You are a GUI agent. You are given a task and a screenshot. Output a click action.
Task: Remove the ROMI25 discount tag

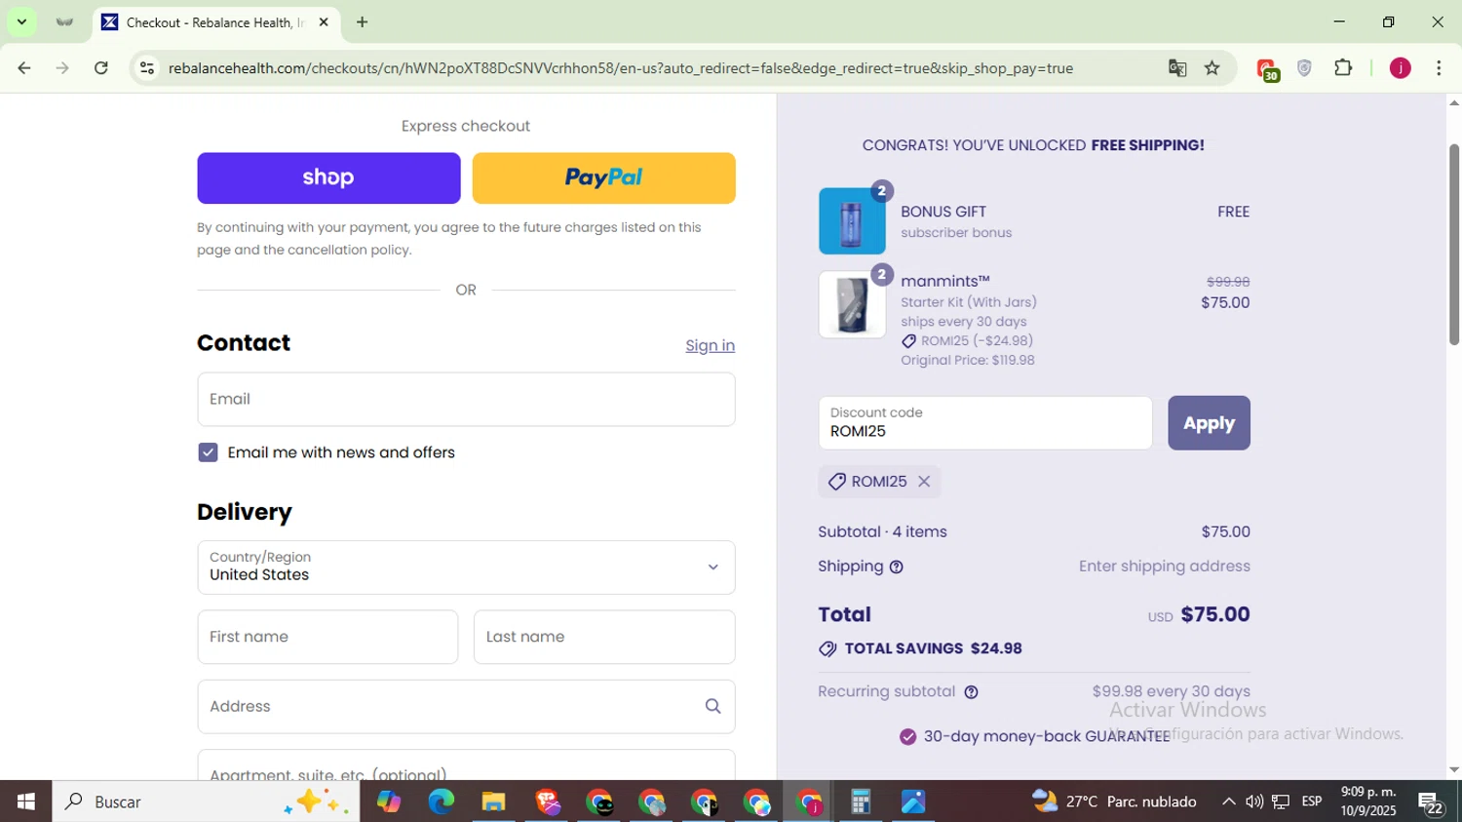[924, 481]
